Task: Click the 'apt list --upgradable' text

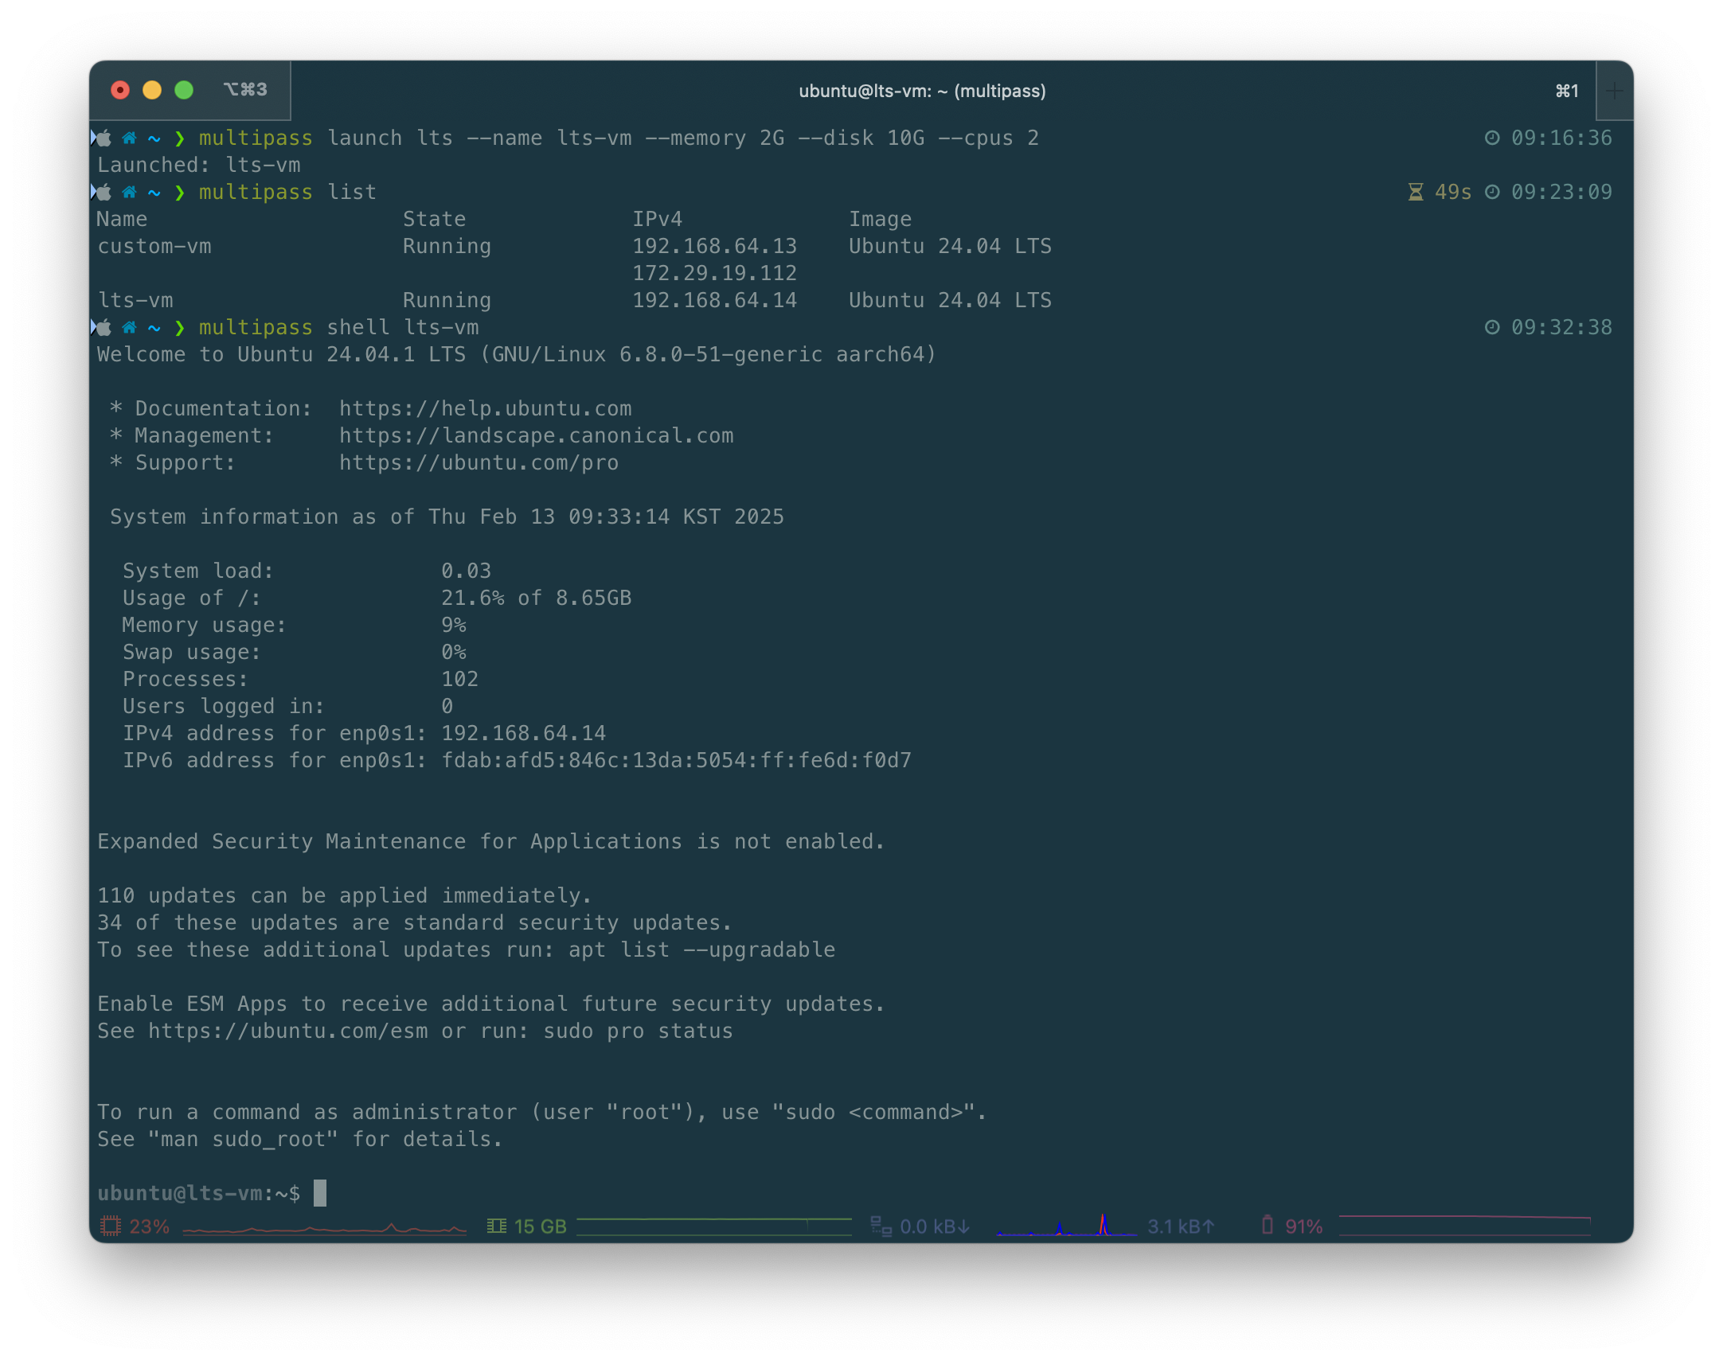Action: pos(702,950)
